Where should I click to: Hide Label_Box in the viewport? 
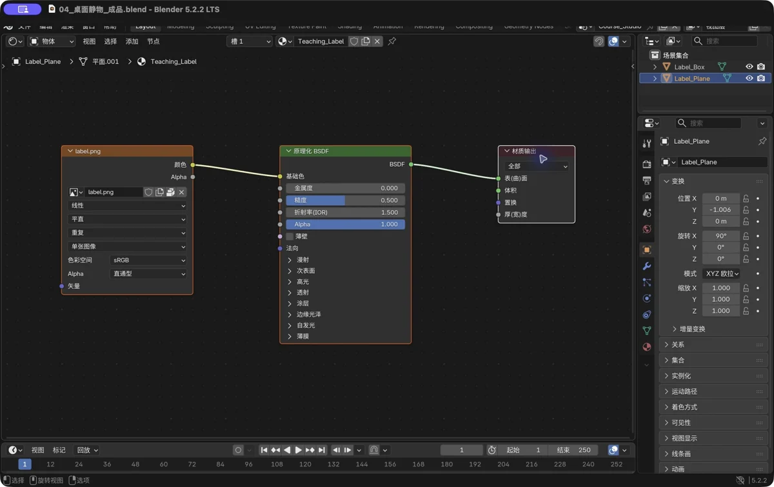(749, 67)
